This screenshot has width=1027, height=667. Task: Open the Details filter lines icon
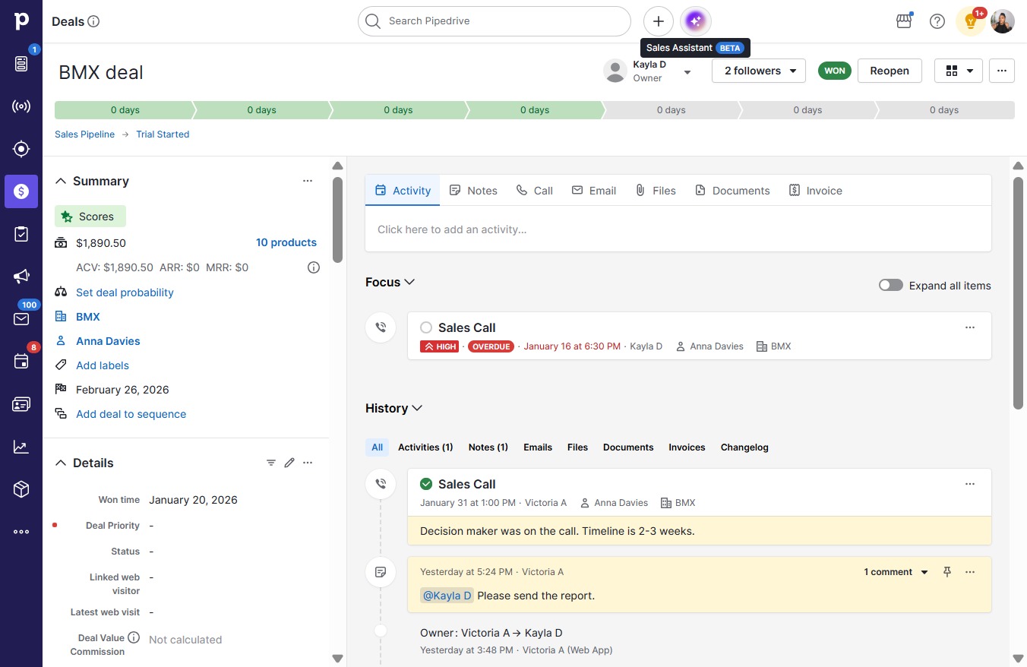[x=271, y=463]
